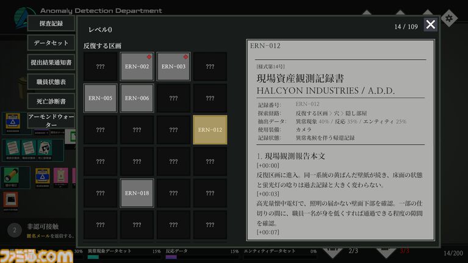Viewport: 468px width, 263px height.
Task: Select the death certificate icon with black splatter
Action: pos(44,148)
